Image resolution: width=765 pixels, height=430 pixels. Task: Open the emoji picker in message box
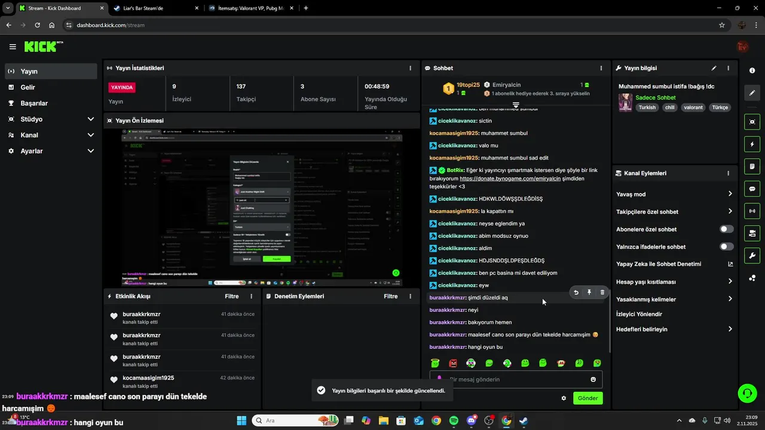click(593, 379)
